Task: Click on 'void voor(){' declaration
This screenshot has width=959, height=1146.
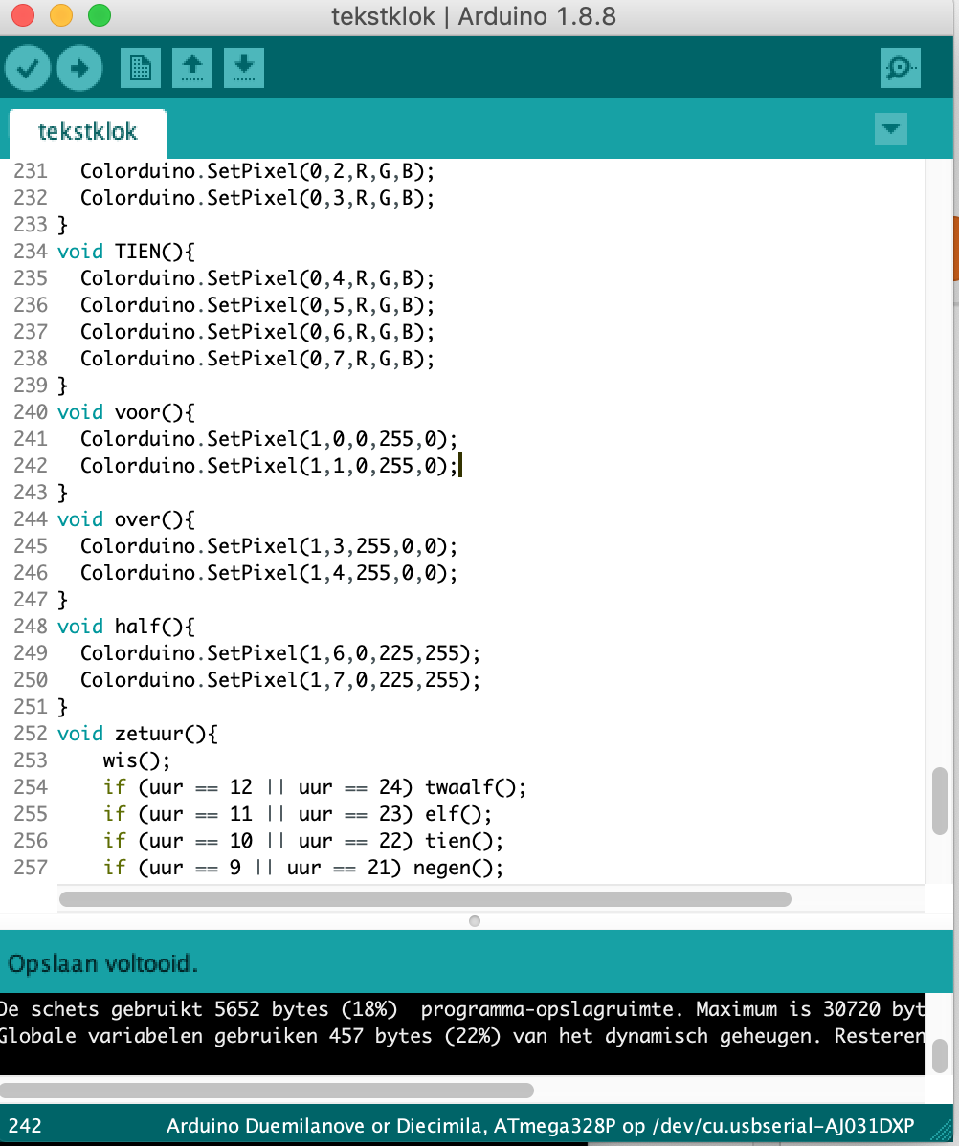Action: (x=125, y=412)
